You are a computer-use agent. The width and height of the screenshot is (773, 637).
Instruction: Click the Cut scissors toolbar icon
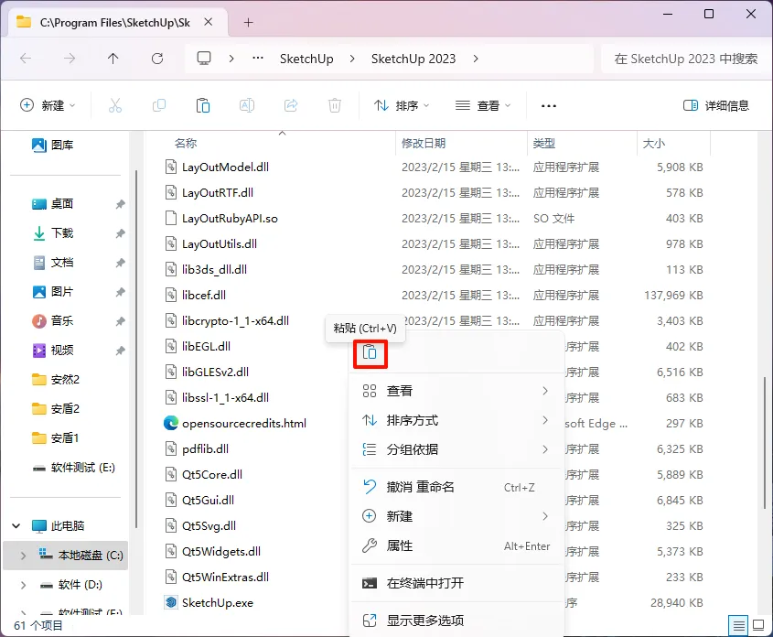point(115,105)
